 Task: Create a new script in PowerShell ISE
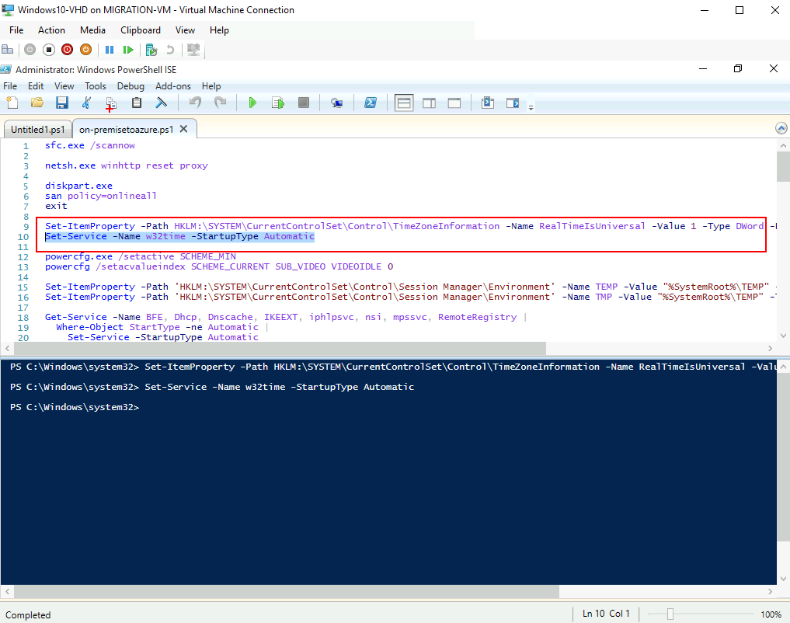12,103
